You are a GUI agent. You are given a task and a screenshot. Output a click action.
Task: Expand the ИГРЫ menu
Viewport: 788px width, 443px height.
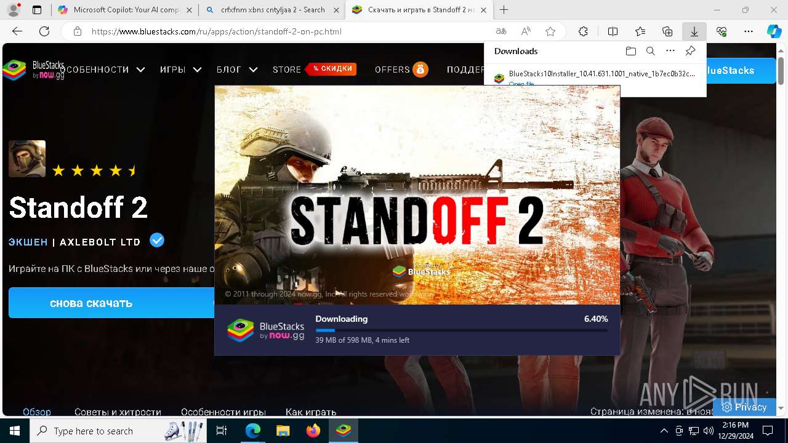pos(180,70)
